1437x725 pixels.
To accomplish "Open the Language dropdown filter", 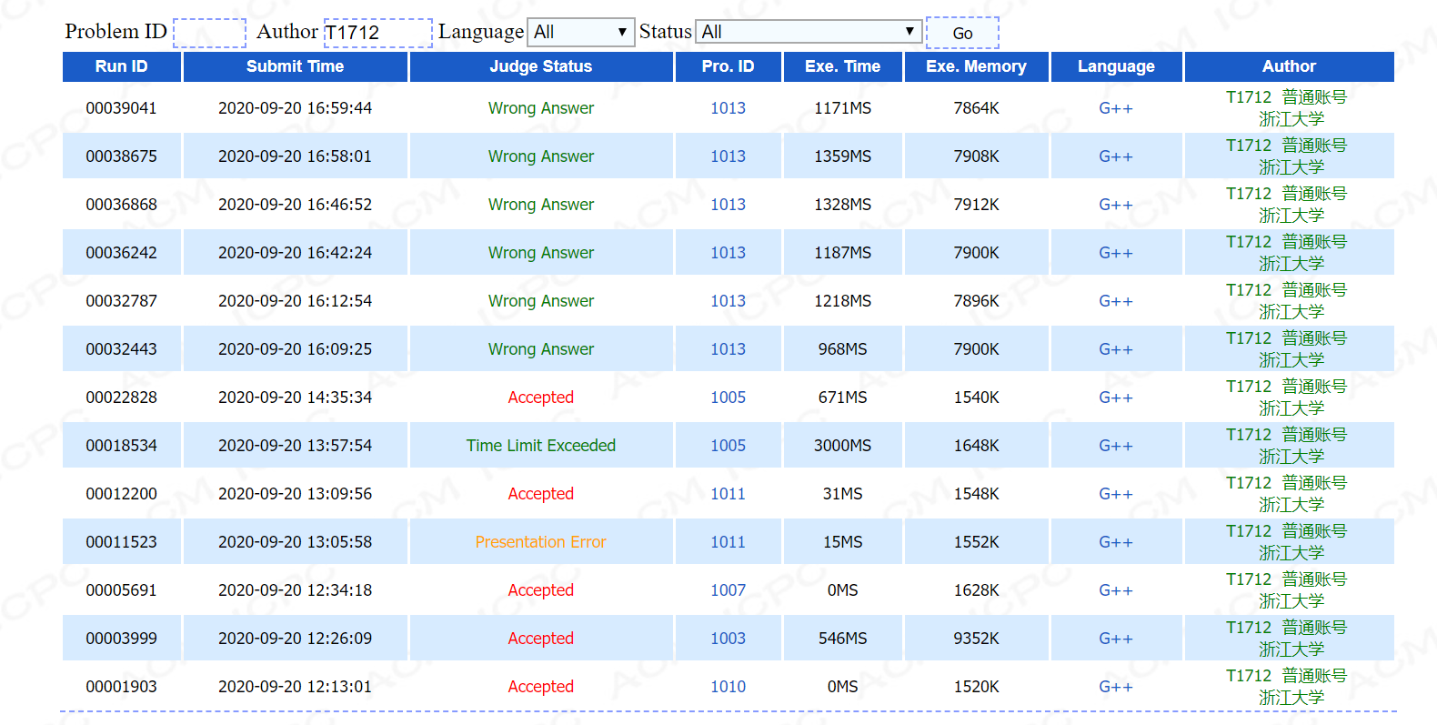I will click(581, 32).
